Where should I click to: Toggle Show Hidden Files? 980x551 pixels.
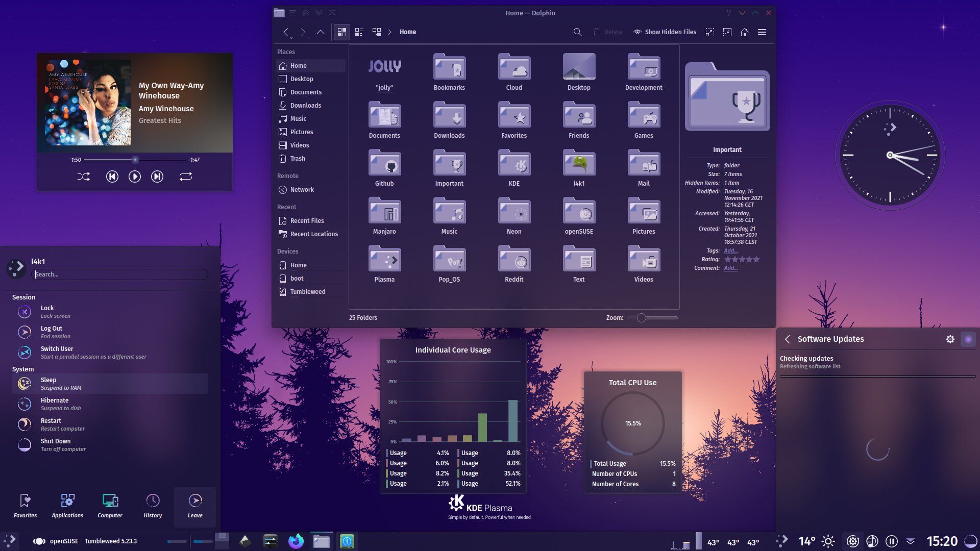point(665,32)
